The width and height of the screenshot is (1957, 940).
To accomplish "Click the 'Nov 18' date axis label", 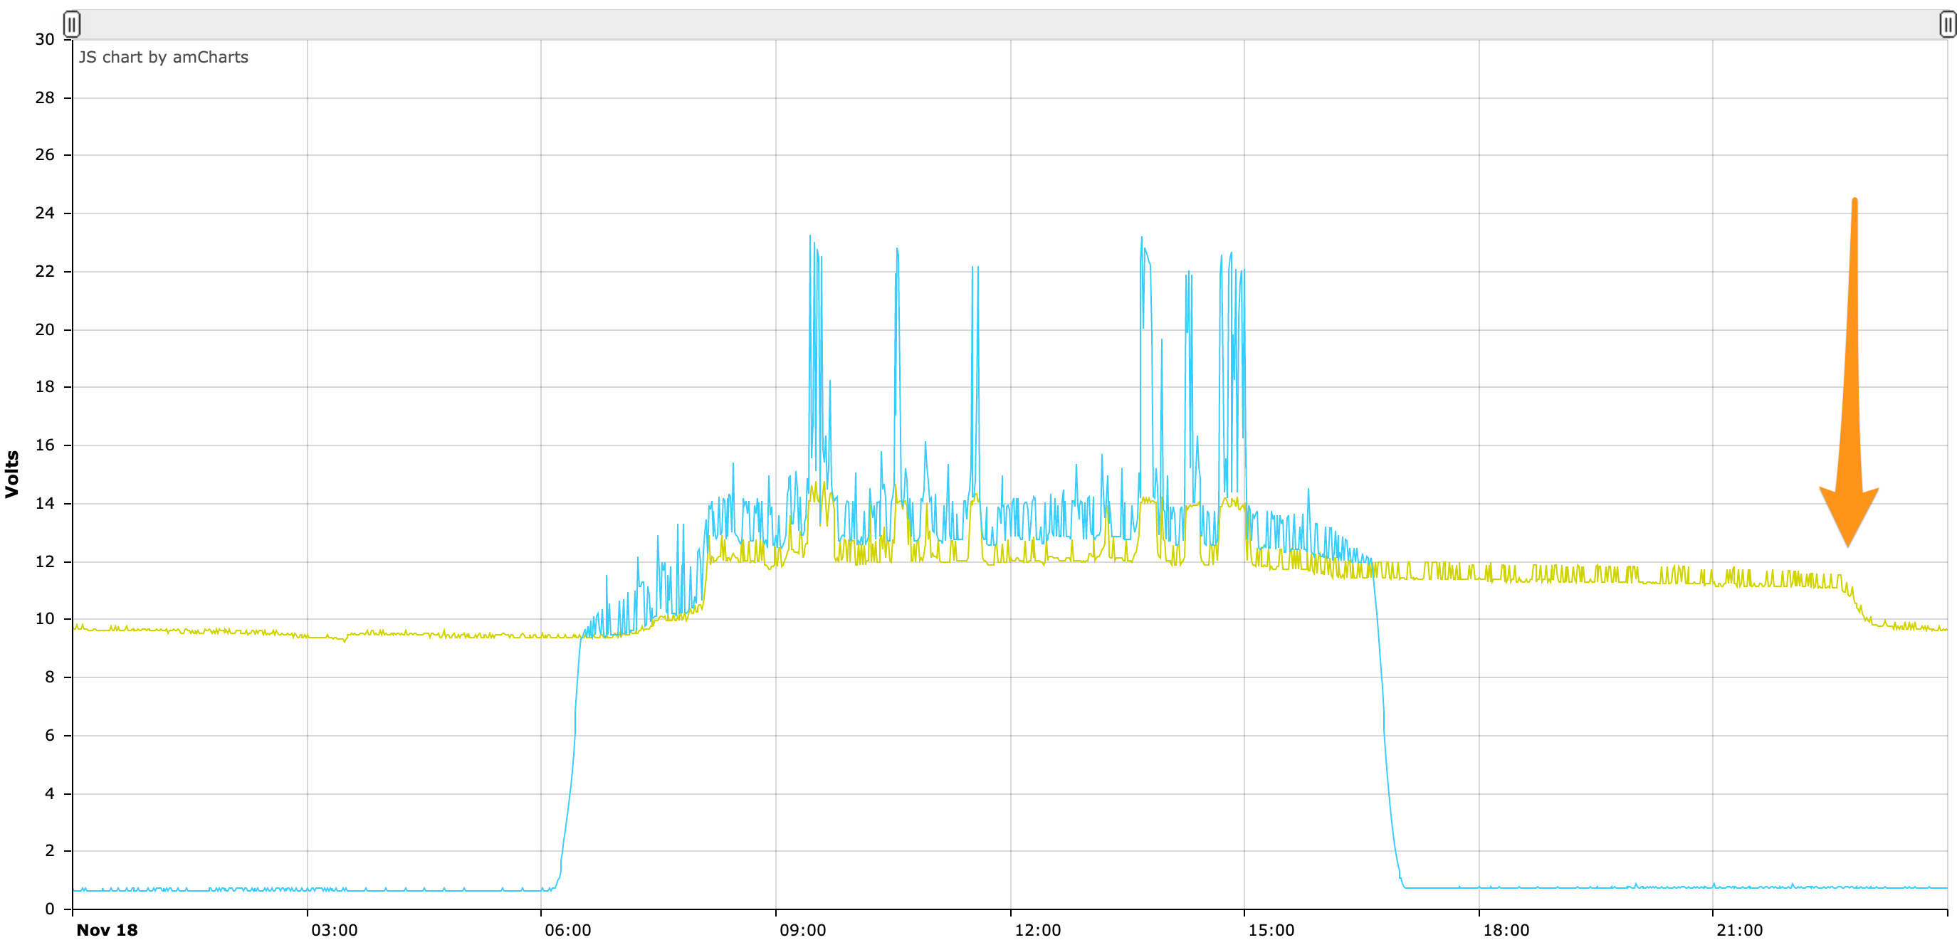I will tap(107, 929).
